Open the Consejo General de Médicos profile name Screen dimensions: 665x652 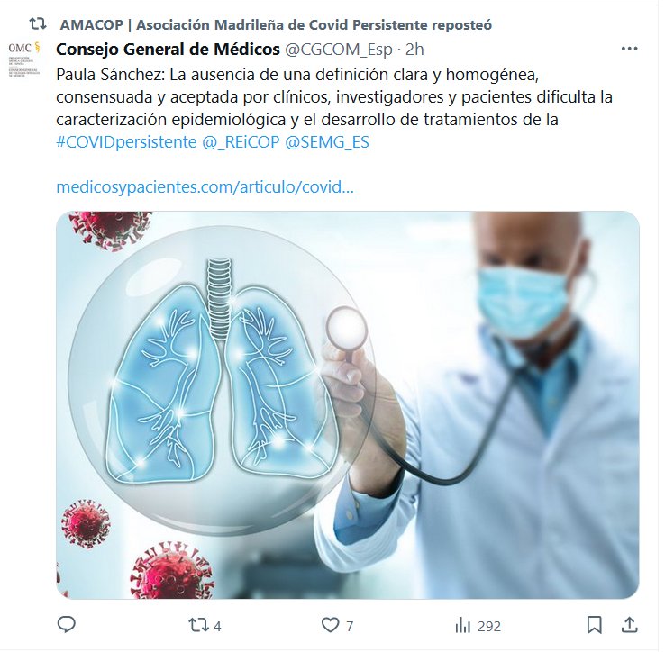pyautogui.click(x=168, y=50)
